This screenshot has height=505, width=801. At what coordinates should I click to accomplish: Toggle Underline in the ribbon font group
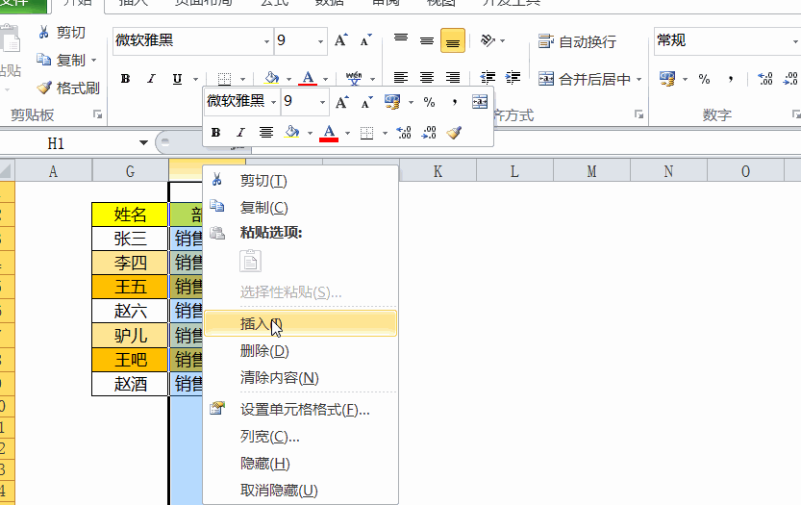(177, 79)
